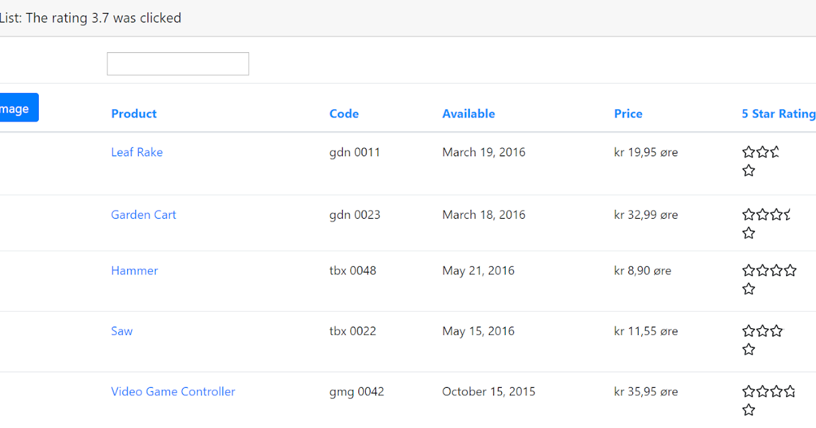Click the second star for Saw

click(x=761, y=331)
